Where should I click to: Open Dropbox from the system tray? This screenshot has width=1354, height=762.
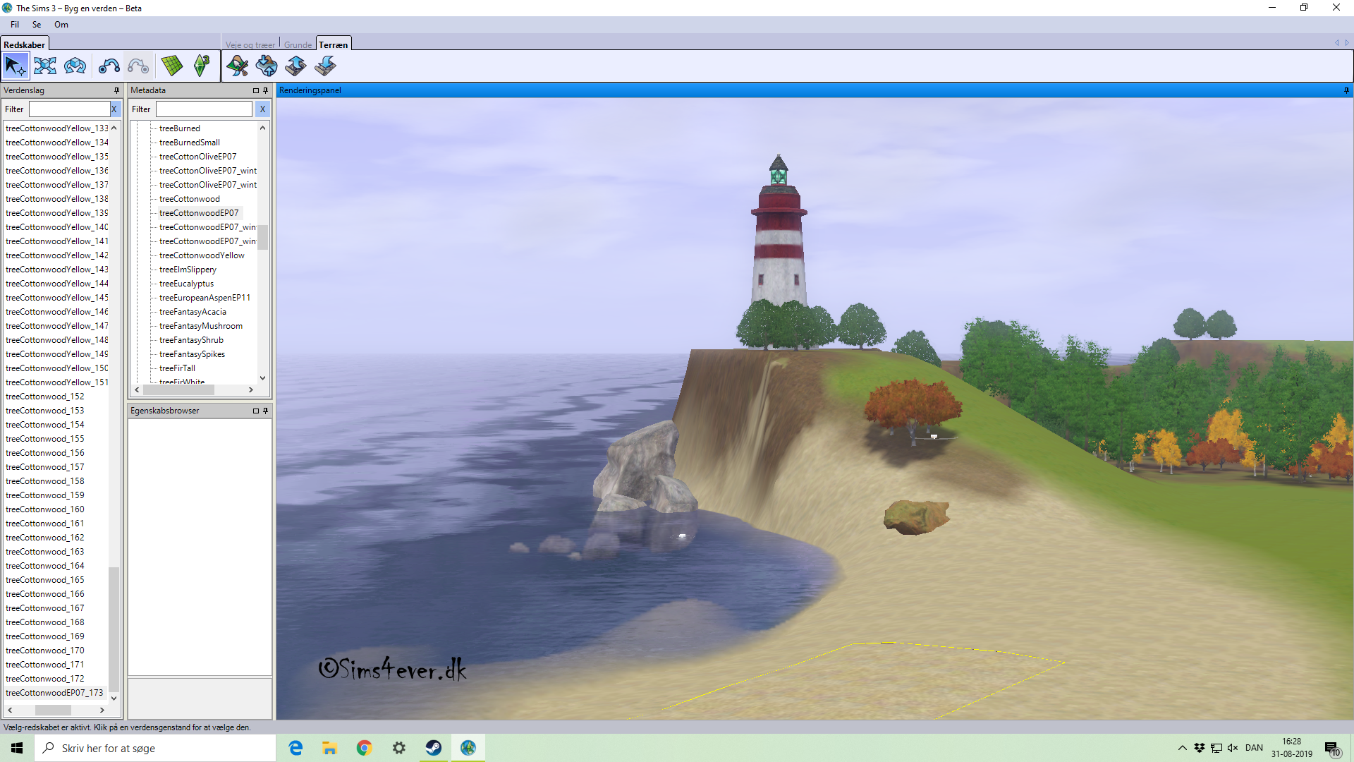point(1200,748)
